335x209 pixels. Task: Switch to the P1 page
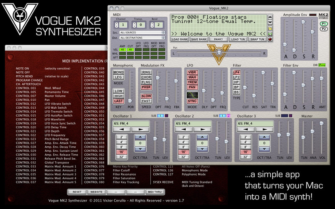click(x=324, y=24)
